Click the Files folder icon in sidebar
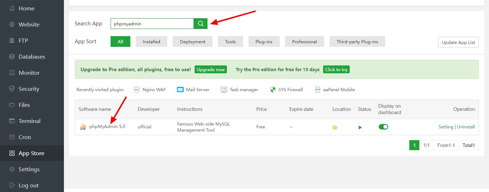 click(x=12, y=105)
